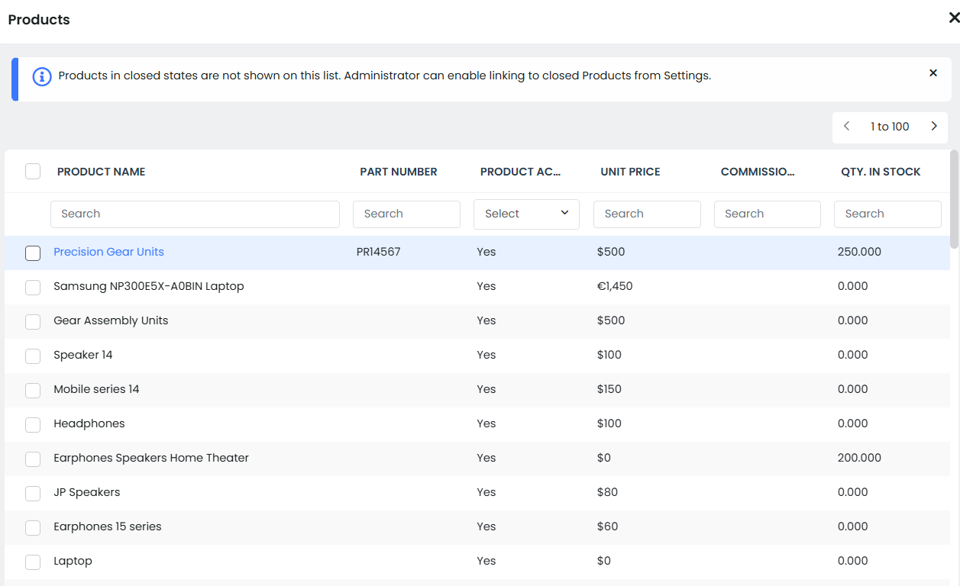The height and width of the screenshot is (586, 960).
Task: Focus the Part Number search box
Action: coord(406,214)
